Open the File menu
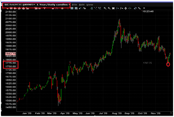 tap(75, 5)
